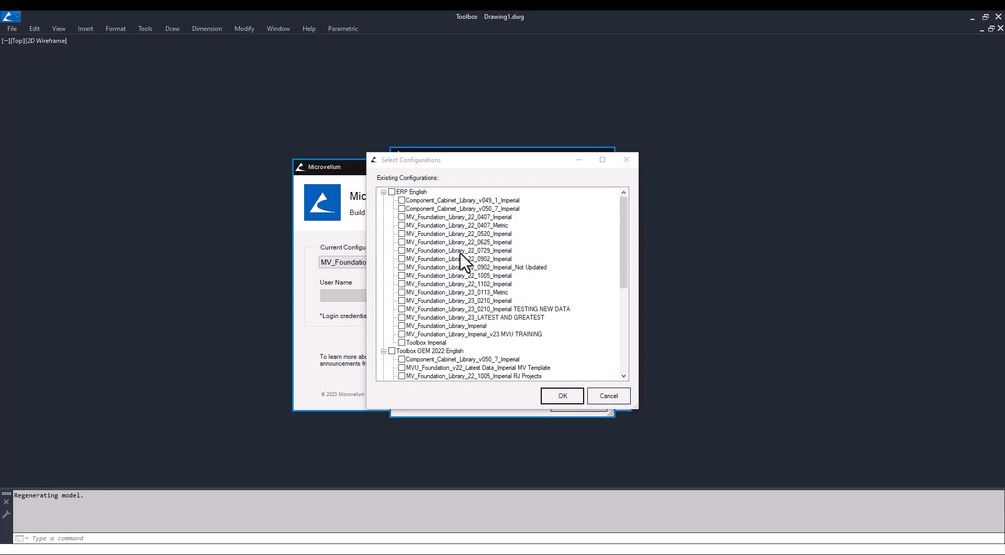Open the Tools menu
This screenshot has height=555, width=1005.
coord(145,29)
